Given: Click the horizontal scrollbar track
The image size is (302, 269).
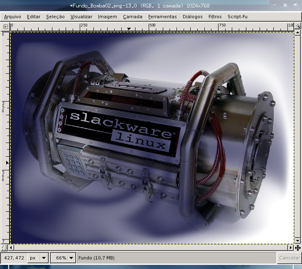Looking at the screenshot, I should coord(151,247).
